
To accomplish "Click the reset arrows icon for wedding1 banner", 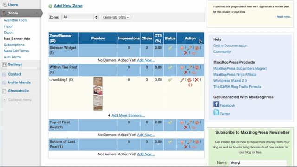I will [x=189, y=80].
